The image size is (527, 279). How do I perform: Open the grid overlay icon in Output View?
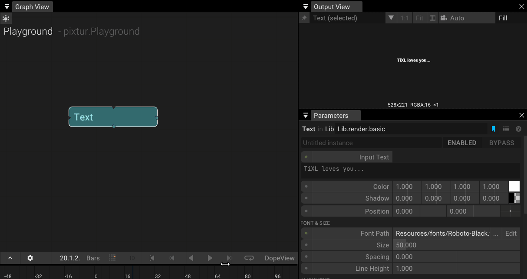pos(432,18)
